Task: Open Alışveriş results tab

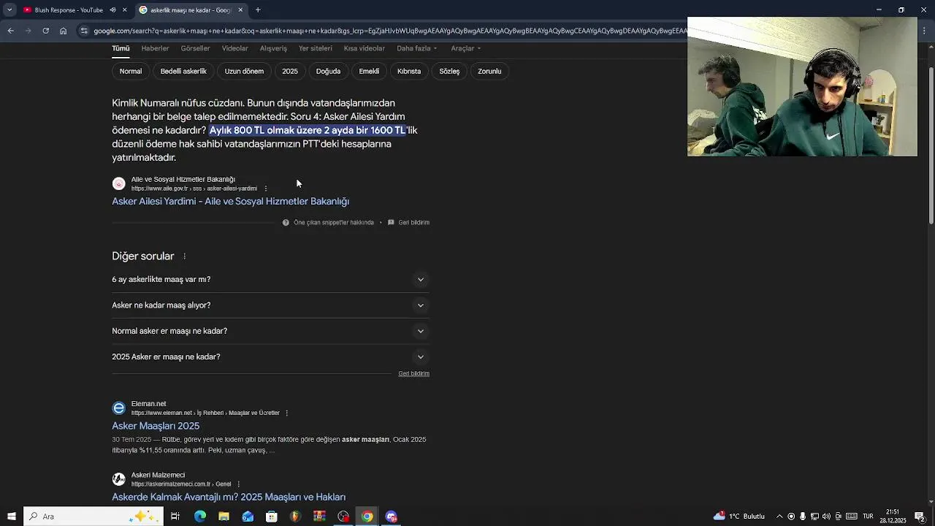Action: [273, 48]
